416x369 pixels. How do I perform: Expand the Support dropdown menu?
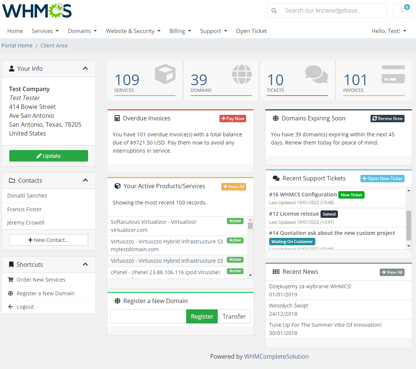click(x=214, y=31)
